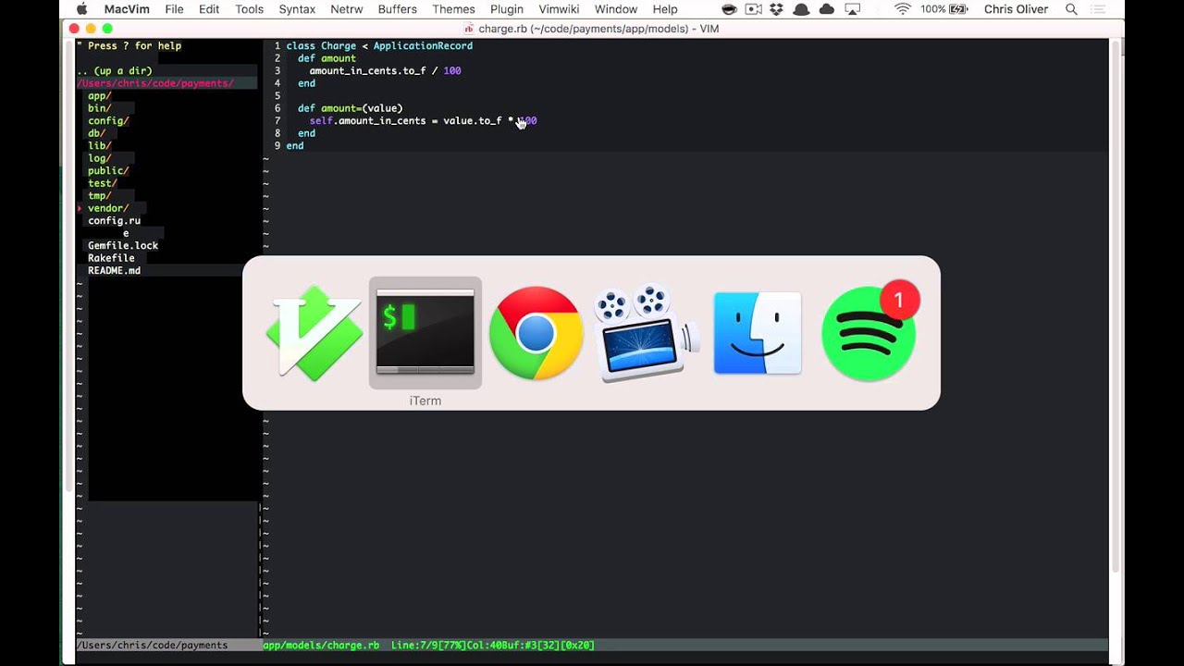1184x666 pixels.
Task: Click the '" Press ? for help' text
Action: point(129,46)
